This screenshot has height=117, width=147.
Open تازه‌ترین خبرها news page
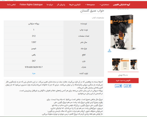(x=75, y=5)
